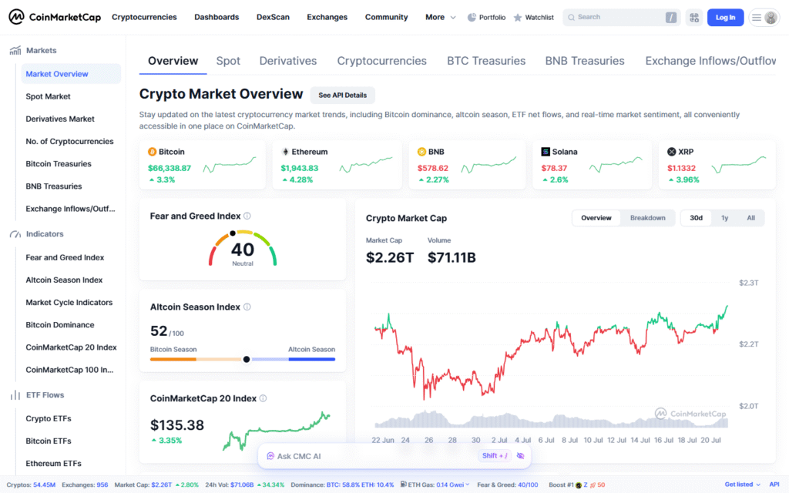Click the Ethereum coin icon
This screenshot has height=493, width=789.
pyautogui.click(x=285, y=152)
